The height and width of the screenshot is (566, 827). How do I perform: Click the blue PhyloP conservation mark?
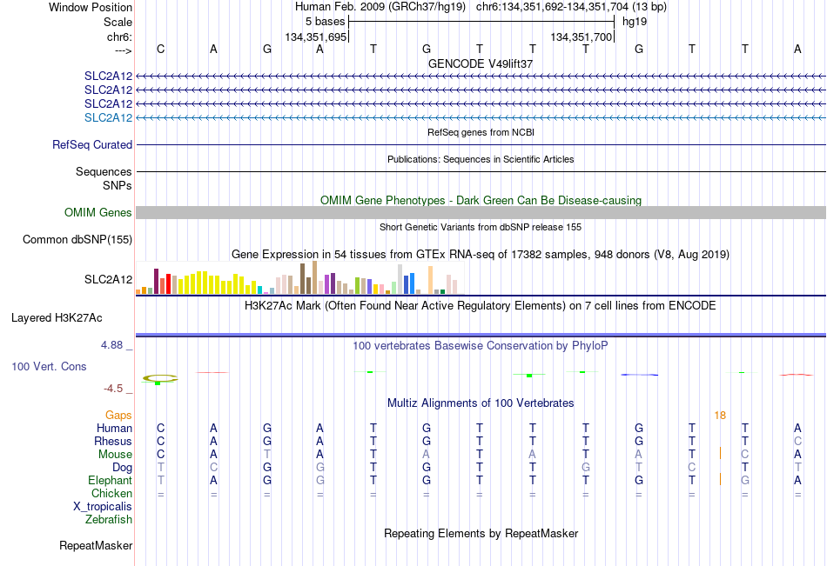point(639,375)
